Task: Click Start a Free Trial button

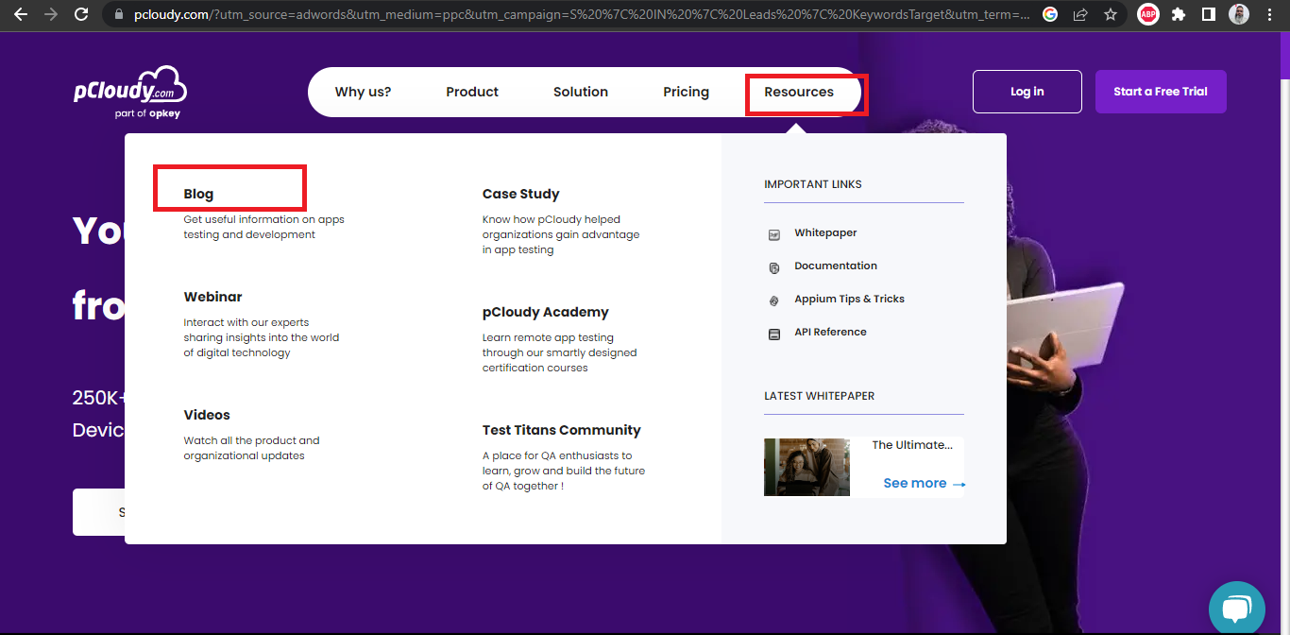Action: 1161,92
